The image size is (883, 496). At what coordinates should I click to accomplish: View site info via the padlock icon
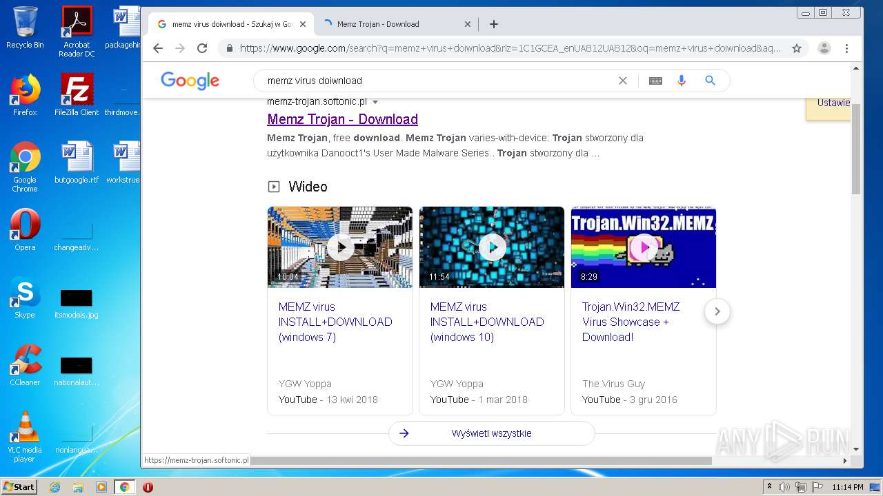pyautogui.click(x=230, y=48)
